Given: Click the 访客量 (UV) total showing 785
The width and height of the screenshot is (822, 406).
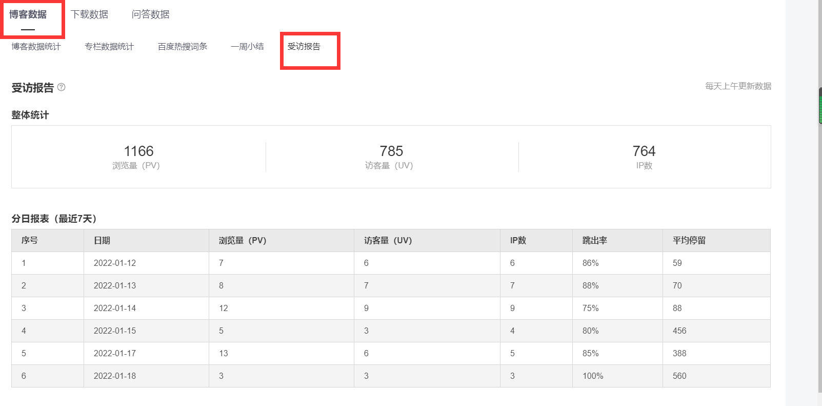Looking at the screenshot, I should point(392,151).
